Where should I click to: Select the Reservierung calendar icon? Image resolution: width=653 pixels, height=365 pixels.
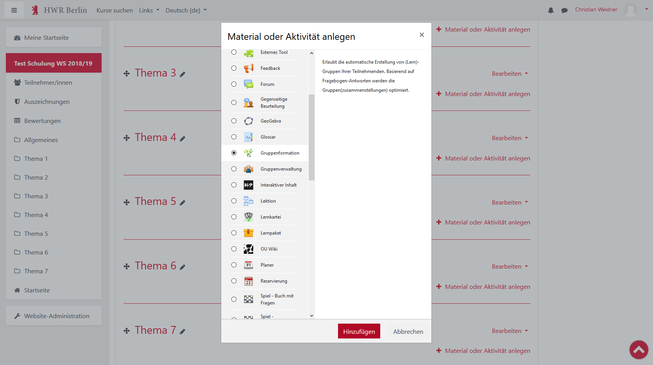point(249,281)
